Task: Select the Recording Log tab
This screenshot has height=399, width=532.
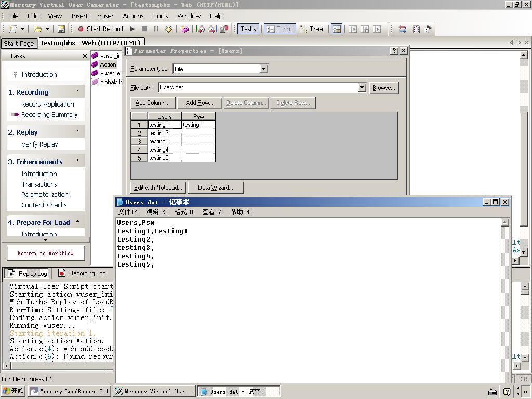Action: tap(83, 273)
